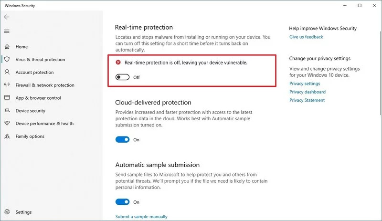The height and width of the screenshot is (221, 382).
Task: Turn off Automatic sample submission toggle
Action: pos(123,202)
